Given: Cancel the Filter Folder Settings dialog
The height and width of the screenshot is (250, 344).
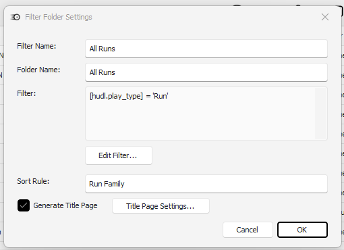Looking at the screenshot, I should pyautogui.click(x=248, y=230).
